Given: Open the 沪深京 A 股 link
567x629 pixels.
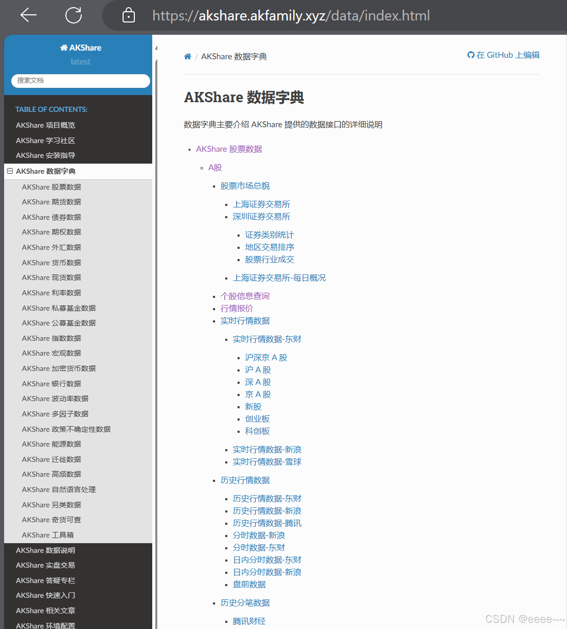Looking at the screenshot, I should point(266,357).
